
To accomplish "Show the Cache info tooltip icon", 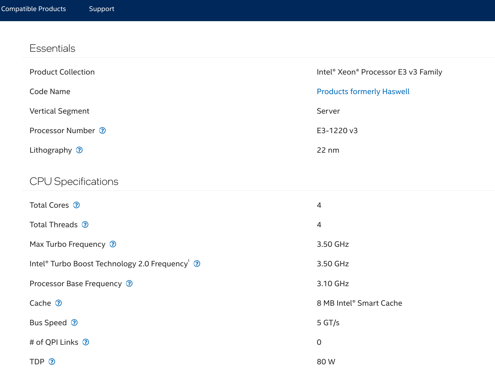I will [59, 303].
